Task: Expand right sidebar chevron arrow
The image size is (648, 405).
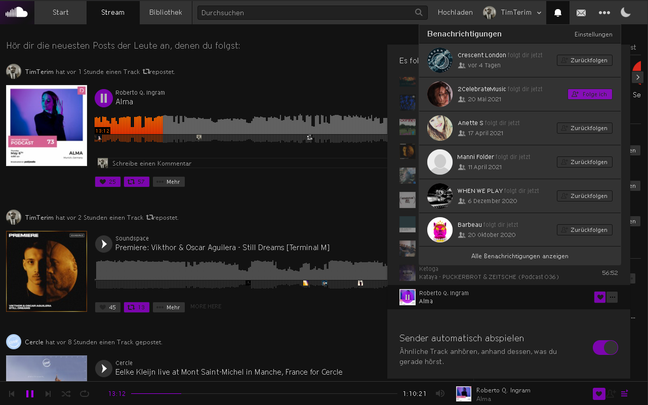Action: point(638,77)
